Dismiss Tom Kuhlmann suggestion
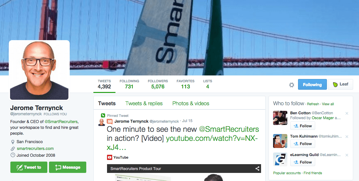The height and width of the screenshot is (181, 359). pyautogui.click(x=347, y=137)
